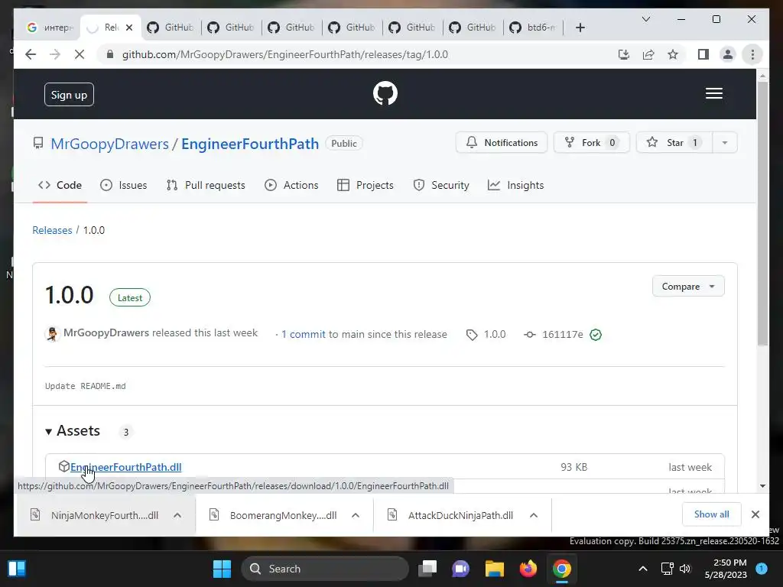Click the share page icon
Image resolution: width=783 pixels, height=587 pixels.
coord(648,54)
